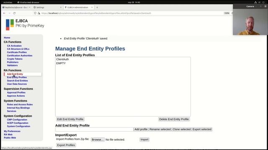The image size is (268, 150).
Task: Click Clone selected button
Action: [x=181, y=129]
